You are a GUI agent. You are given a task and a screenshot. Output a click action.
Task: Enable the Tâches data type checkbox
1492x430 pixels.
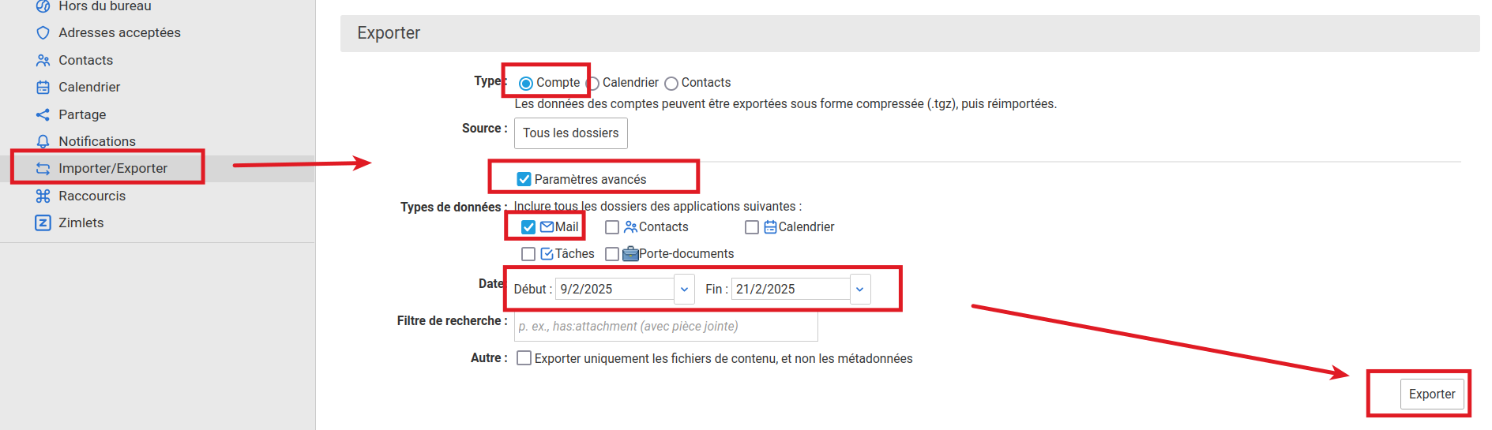528,254
